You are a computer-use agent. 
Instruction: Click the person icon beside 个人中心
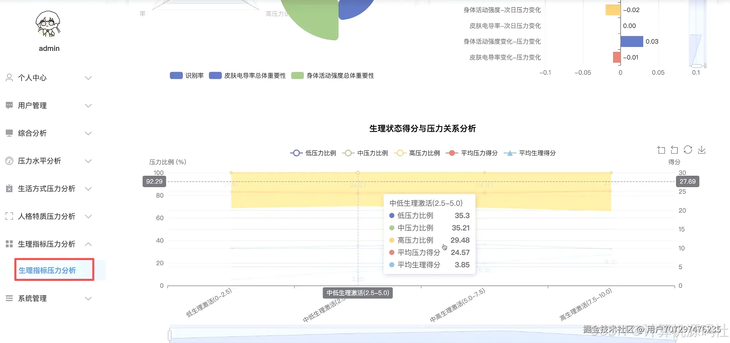click(9, 77)
